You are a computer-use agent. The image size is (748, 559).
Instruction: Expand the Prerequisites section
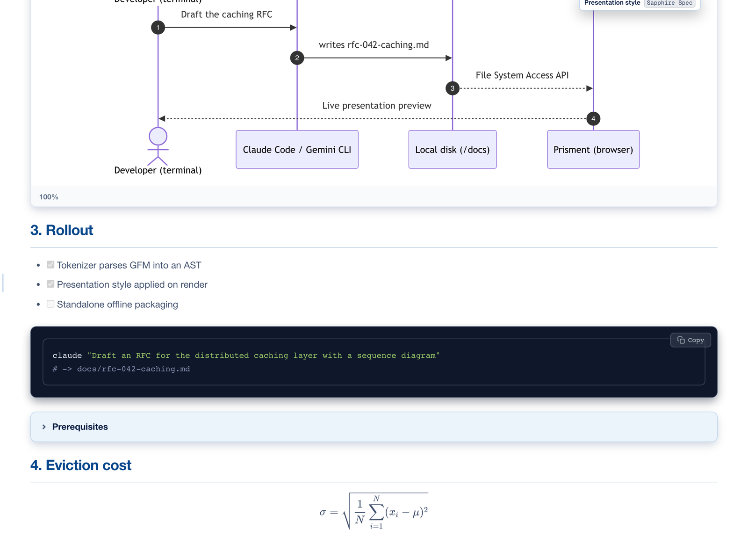(x=374, y=427)
